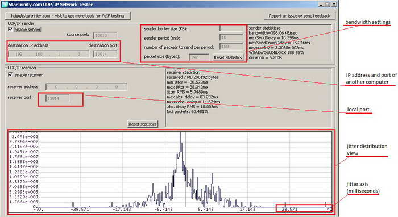398x217 pixels.
Task: Click the source port field
Action: click(x=105, y=35)
